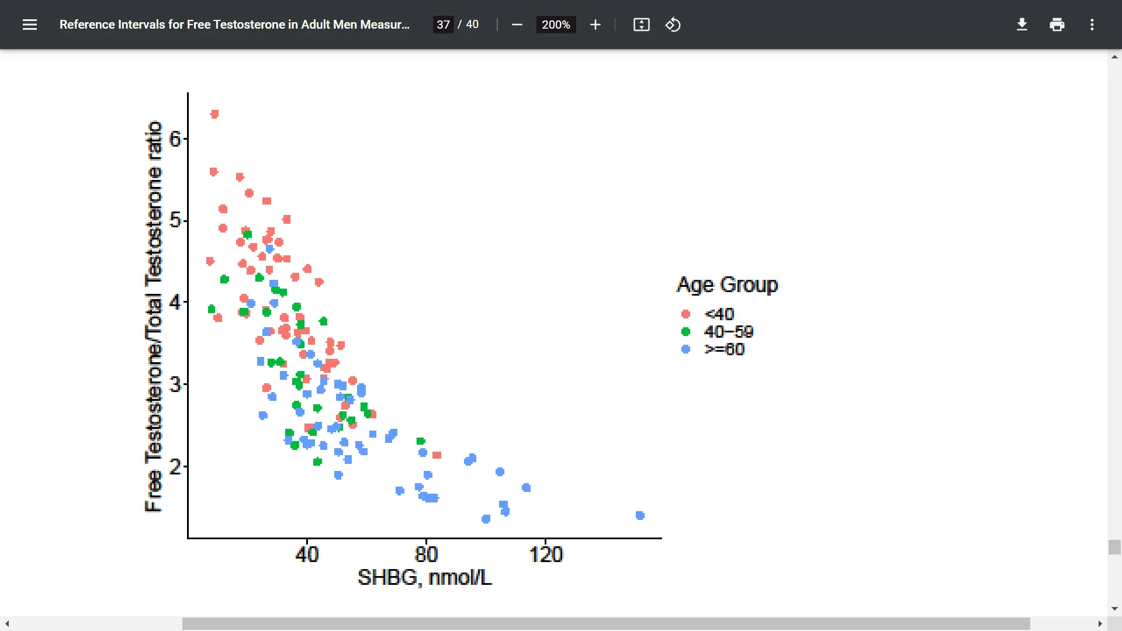Open the more options menu

(x=1092, y=25)
